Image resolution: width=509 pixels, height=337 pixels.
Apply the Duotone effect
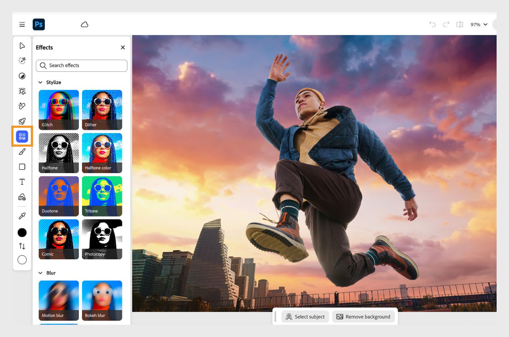coord(59,196)
